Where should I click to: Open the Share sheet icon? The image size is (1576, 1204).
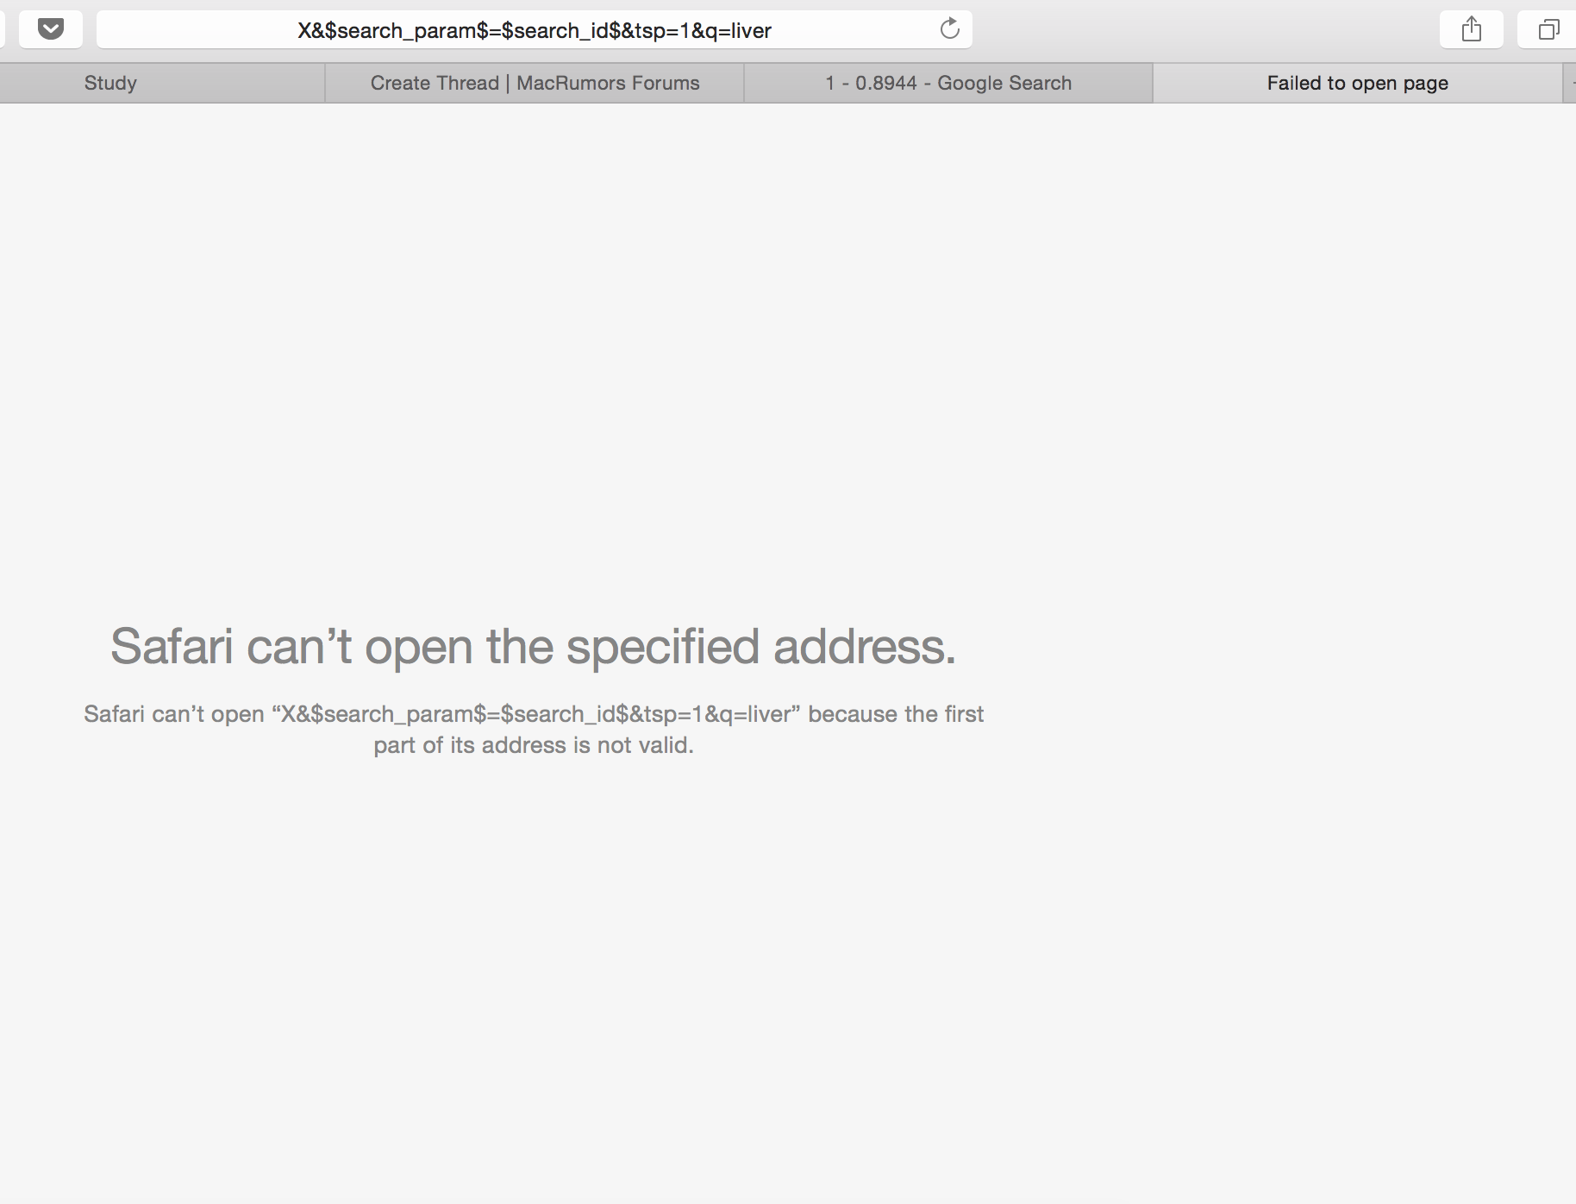1472,29
